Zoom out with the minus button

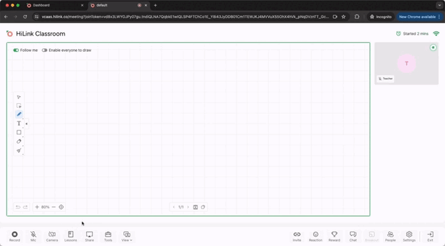click(54, 207)
